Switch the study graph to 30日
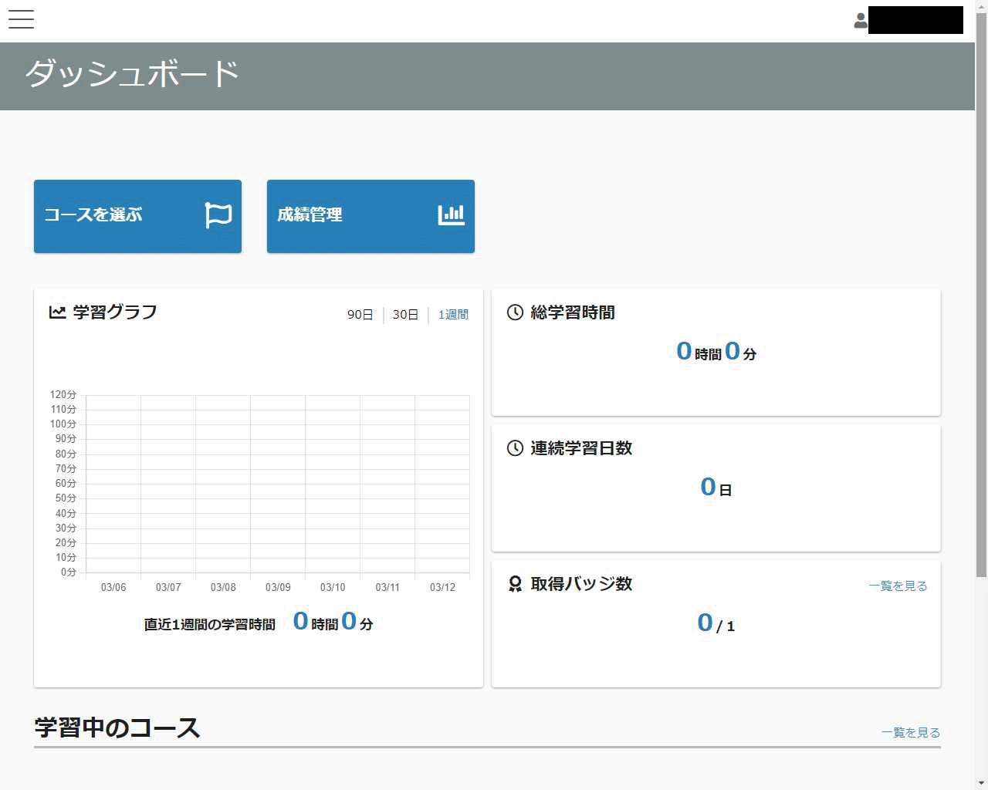988x790 pixels. coord(405,315)
